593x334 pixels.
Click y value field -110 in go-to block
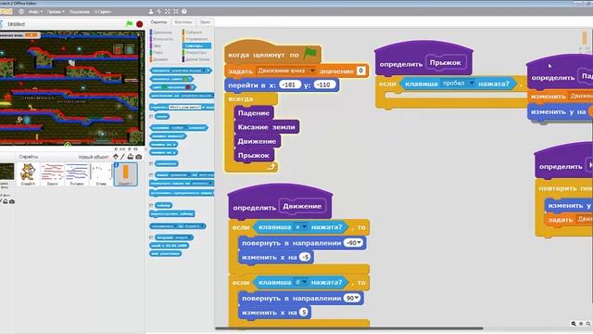324,84
